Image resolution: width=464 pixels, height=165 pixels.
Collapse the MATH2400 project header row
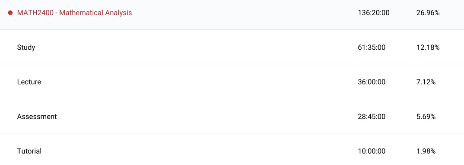(x=232, y=15)
